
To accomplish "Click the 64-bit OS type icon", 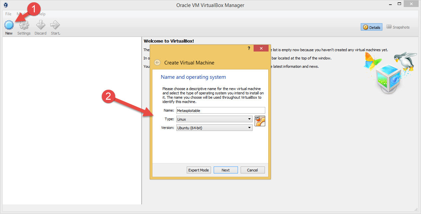I will click(260, 121).
